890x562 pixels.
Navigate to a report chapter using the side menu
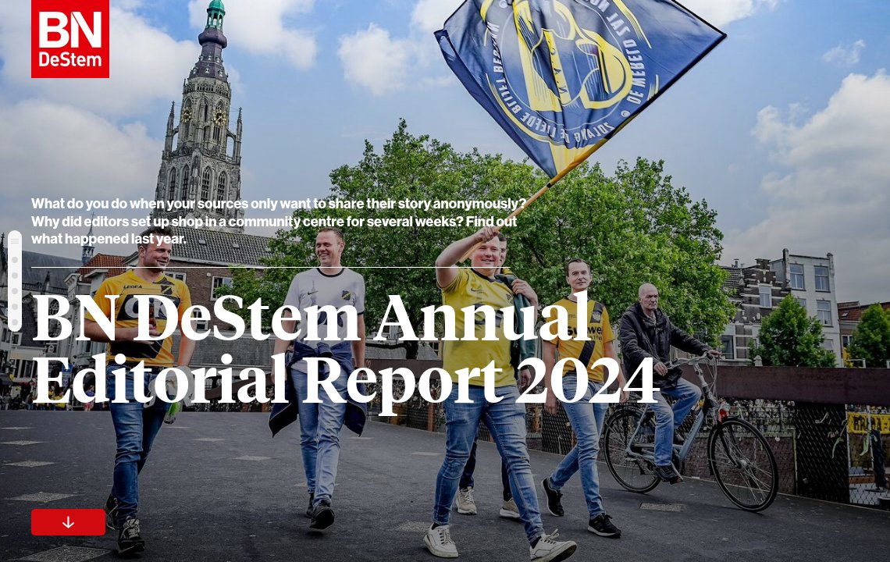pos(15,290)
